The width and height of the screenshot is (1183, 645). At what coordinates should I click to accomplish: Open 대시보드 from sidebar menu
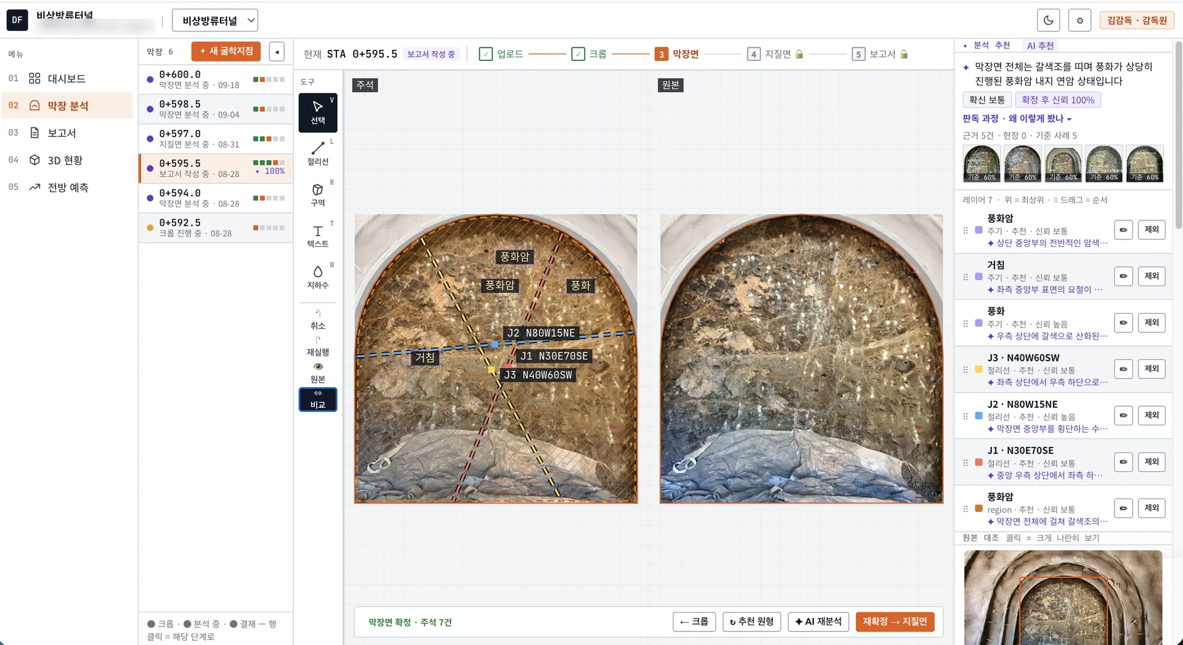pos(67,79)
